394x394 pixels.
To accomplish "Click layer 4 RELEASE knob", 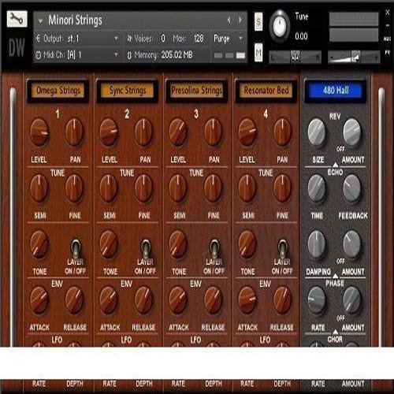I will click(282, 300).
